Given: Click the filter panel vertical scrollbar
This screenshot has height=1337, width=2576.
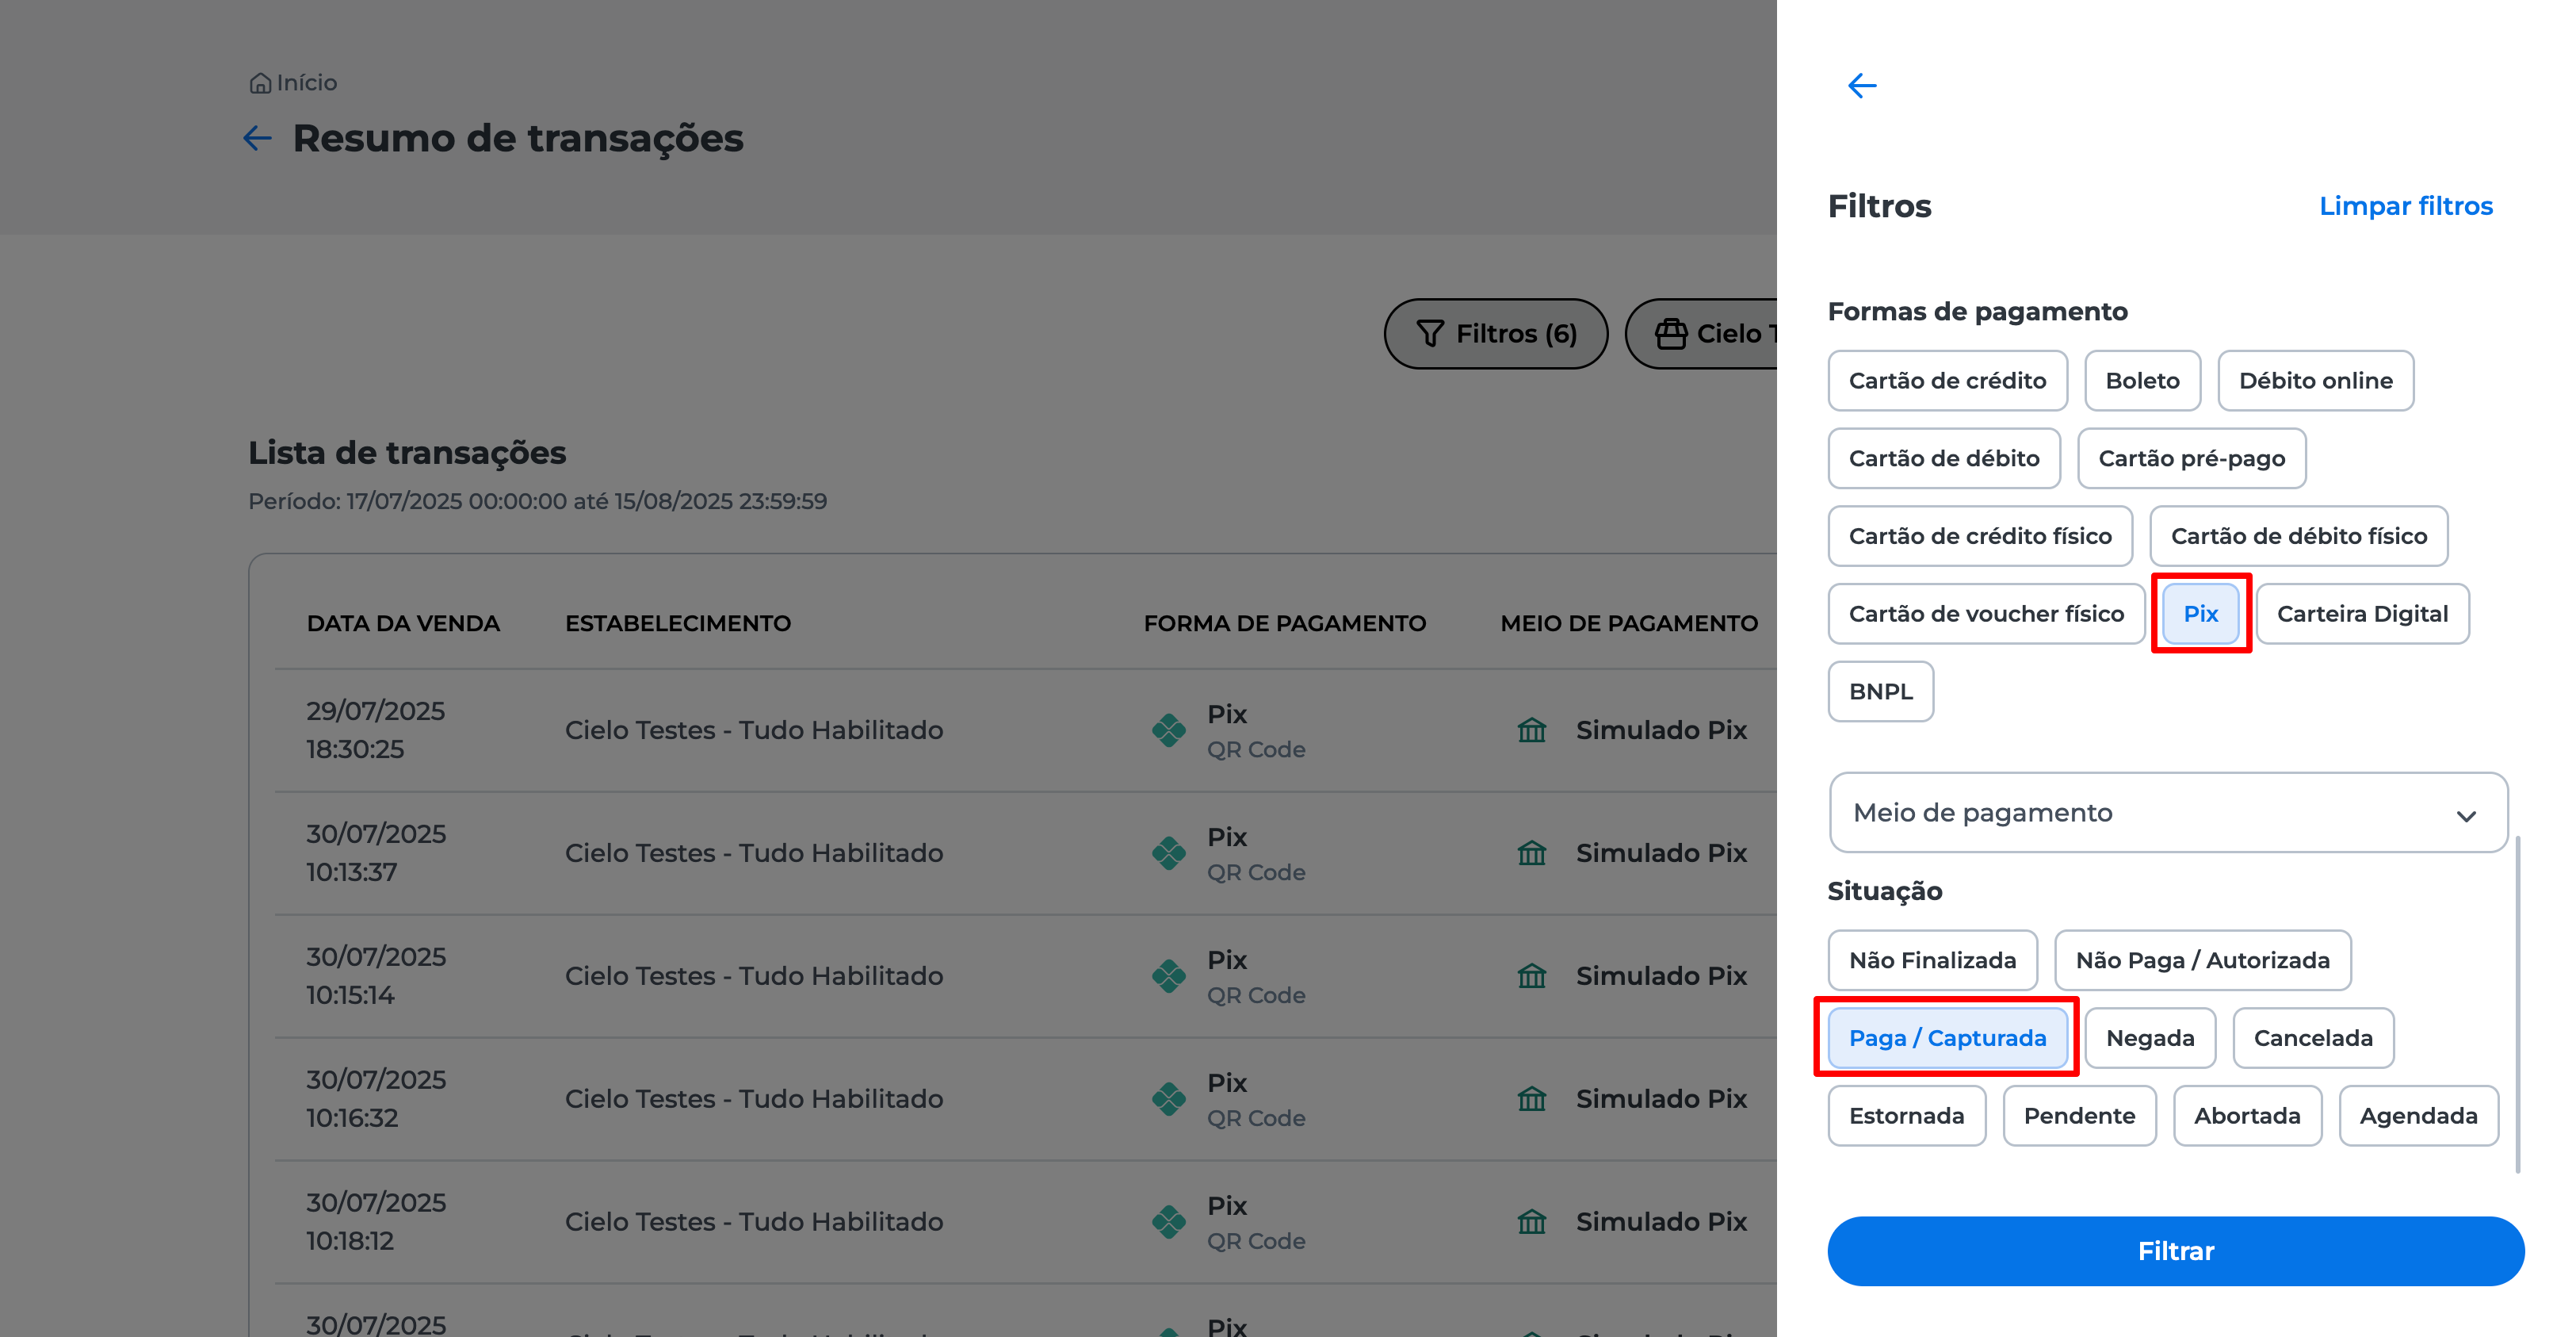Looking at the screenshot, I should pos(2517,1004).
